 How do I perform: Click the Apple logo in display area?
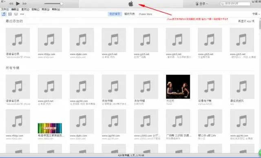click(131, 4)
